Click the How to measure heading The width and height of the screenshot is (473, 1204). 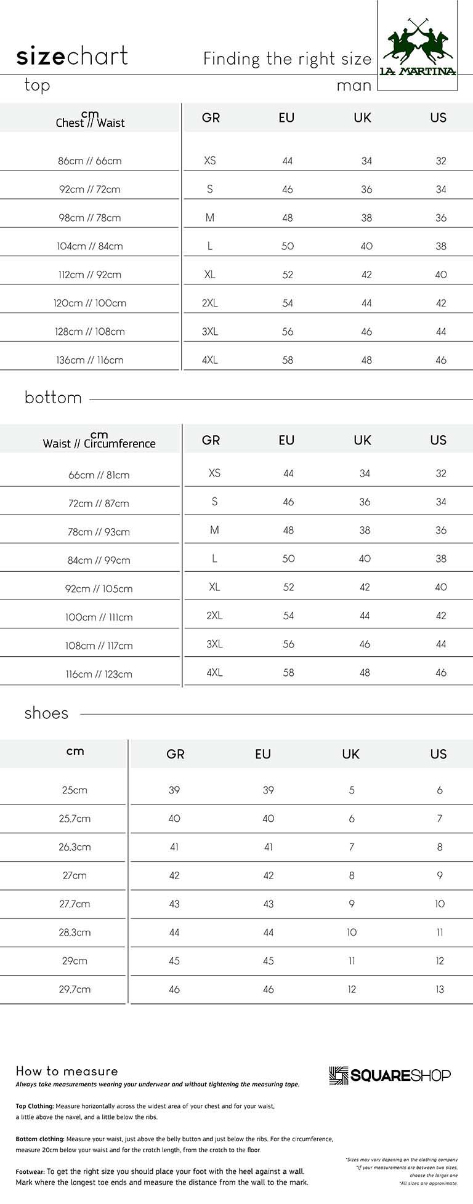point(67,1071)
